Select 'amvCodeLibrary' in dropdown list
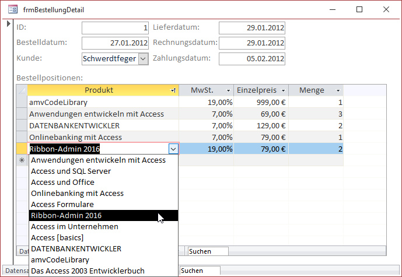402x277 pixels. coord(104,260)
